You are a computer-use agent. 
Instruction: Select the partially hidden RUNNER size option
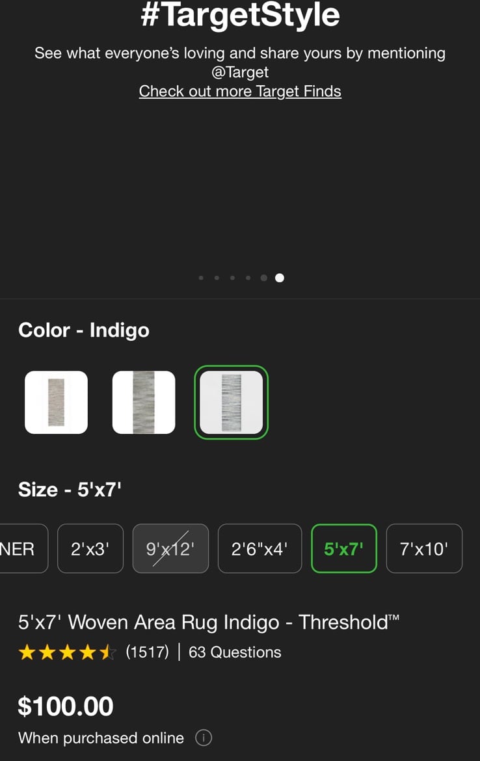click(x=22, y=549)
